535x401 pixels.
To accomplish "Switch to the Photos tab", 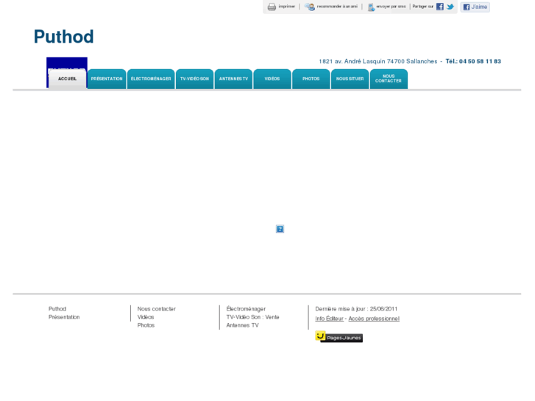I will coord(311,79).
